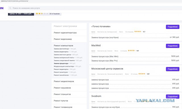Click the Замена процессора (Mac Pro) row
Screen dimensions: 182x109
(x=135, y=60)
